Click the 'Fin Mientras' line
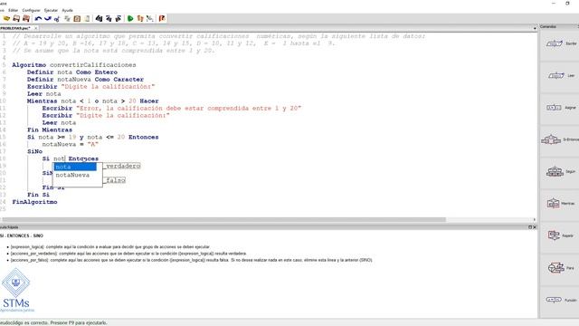Screen dimensions: 579x326 tap(50, 129)
